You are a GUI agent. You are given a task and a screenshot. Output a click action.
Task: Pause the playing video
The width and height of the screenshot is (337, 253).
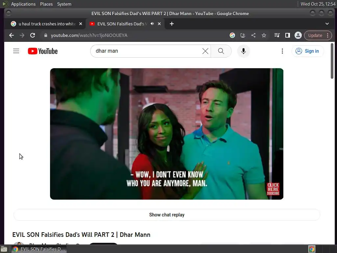(x=167, y=134)
